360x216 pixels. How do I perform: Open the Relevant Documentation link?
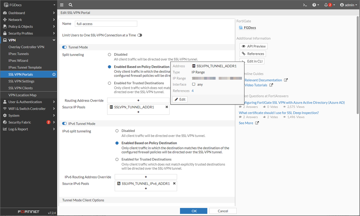[x=264, y=80]
